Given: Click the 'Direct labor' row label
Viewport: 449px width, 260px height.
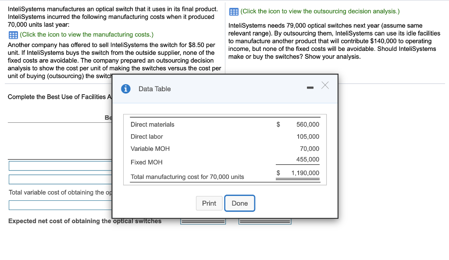Looking at the screenshot, I should [146, 137].
